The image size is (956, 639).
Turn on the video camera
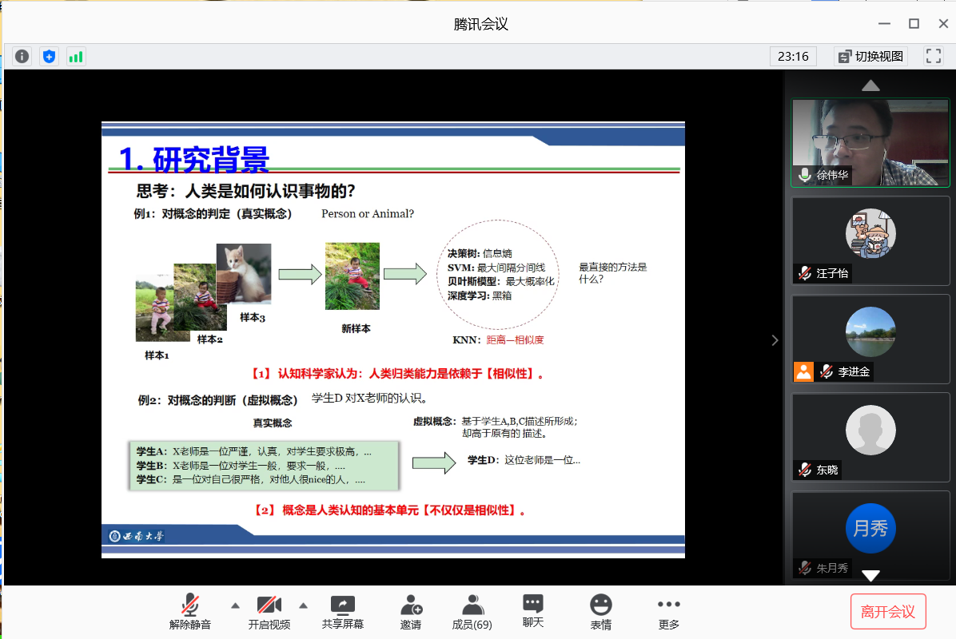click(x=269, y=612)
